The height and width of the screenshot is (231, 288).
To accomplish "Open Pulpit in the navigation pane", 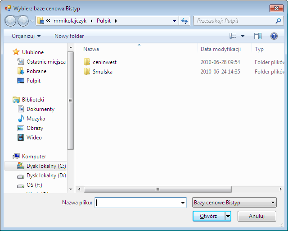I will click(x=33, y=81).
